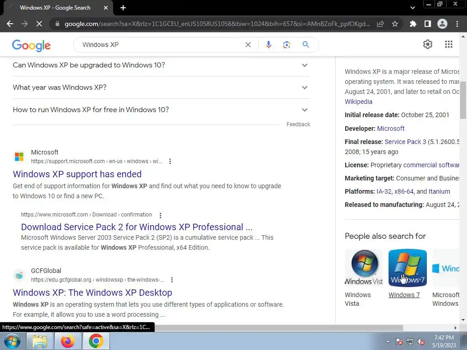
Task: Open Chrome extensions puzzle icon
Action: point(413,24)
